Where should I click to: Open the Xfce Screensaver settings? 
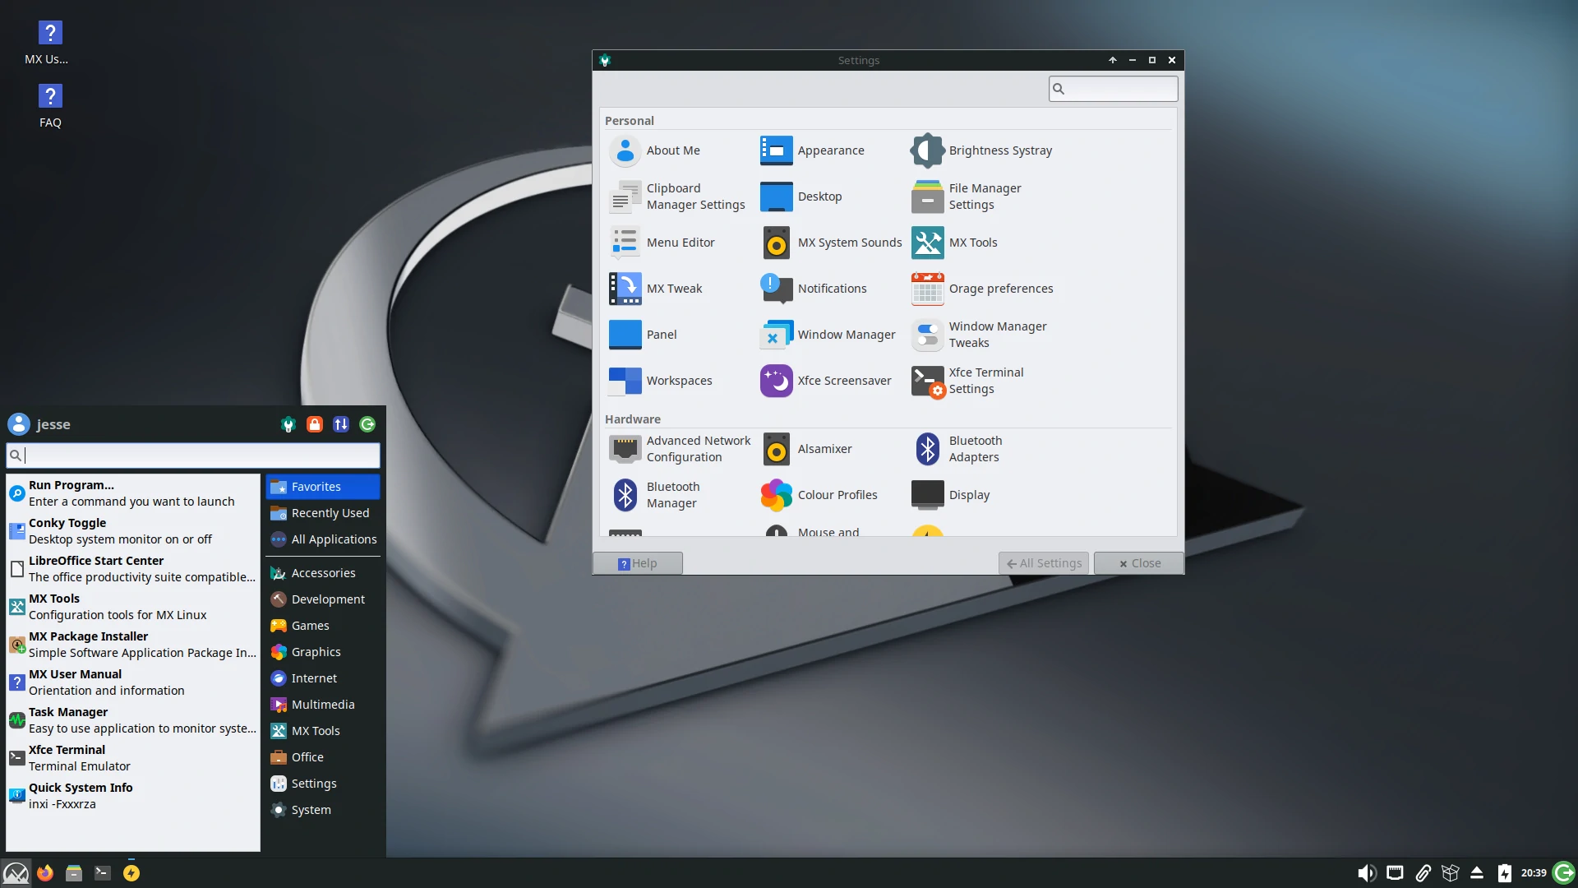(845, 380)
